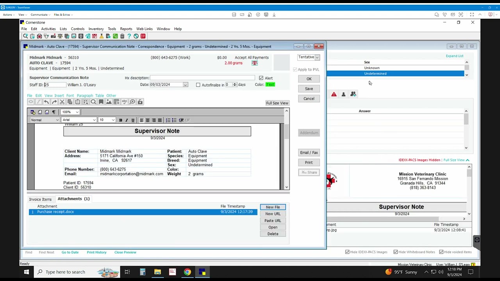Insert a table with the grid icon

[116, 102]
